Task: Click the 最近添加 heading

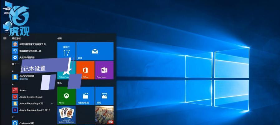Action: pyautogui.click(x=17, y=38)
